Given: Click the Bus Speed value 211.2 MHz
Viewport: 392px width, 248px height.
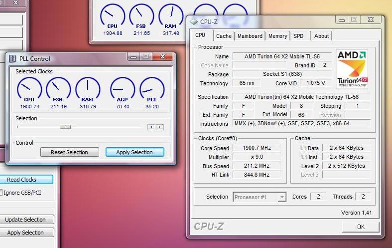Looking at the screenshot, I should point(257,166).
